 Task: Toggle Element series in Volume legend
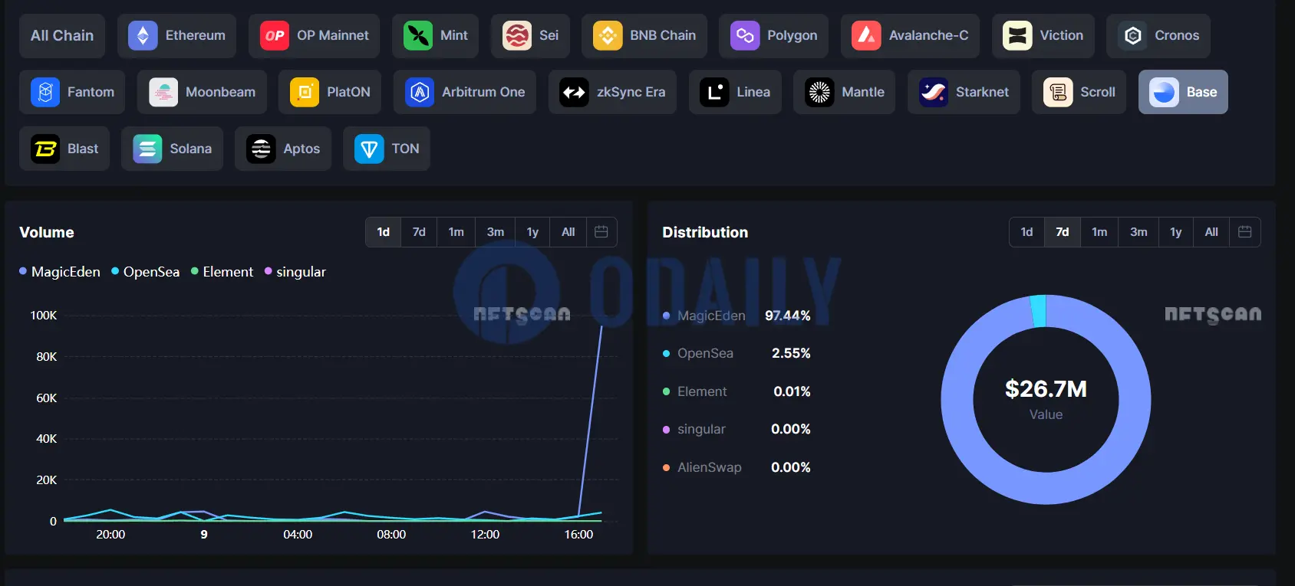[x=222, y=272]
